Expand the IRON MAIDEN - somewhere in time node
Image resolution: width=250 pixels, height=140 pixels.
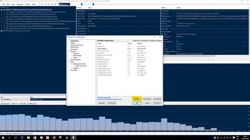coord(2,31)
